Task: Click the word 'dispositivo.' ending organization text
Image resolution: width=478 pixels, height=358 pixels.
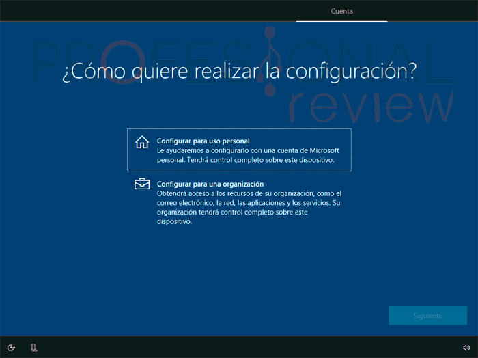Action: click(175, 222)
